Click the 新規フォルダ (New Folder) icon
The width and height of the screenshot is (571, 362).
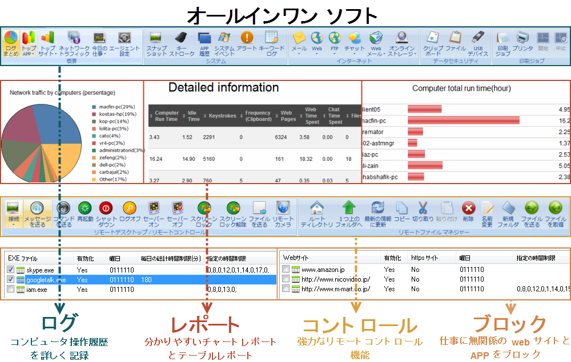pos(508,213)
